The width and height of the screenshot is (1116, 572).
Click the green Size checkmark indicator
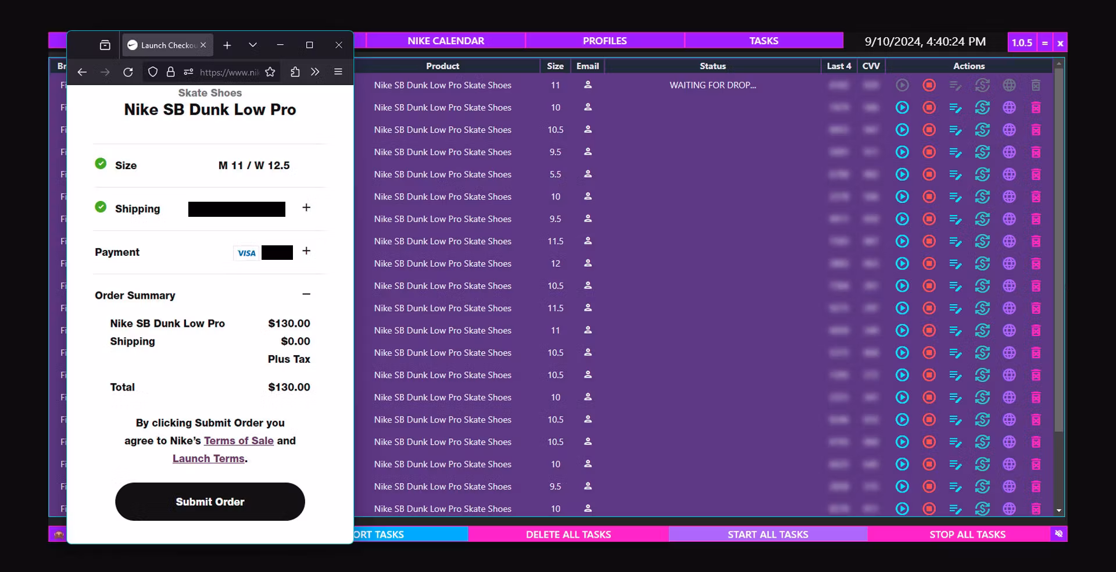point(101,164)
